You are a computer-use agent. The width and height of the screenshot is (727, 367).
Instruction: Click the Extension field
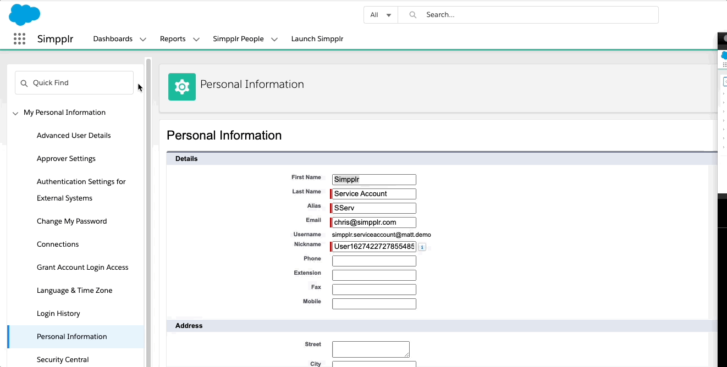pos(374,275)
